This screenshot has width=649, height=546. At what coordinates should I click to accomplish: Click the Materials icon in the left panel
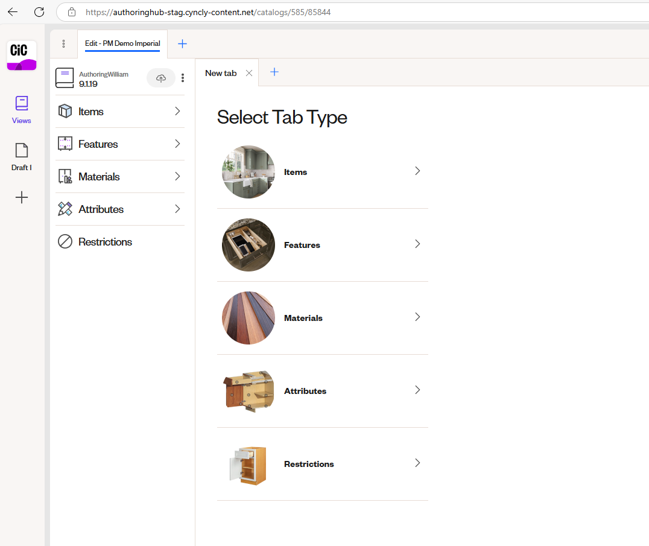(65, 176)
